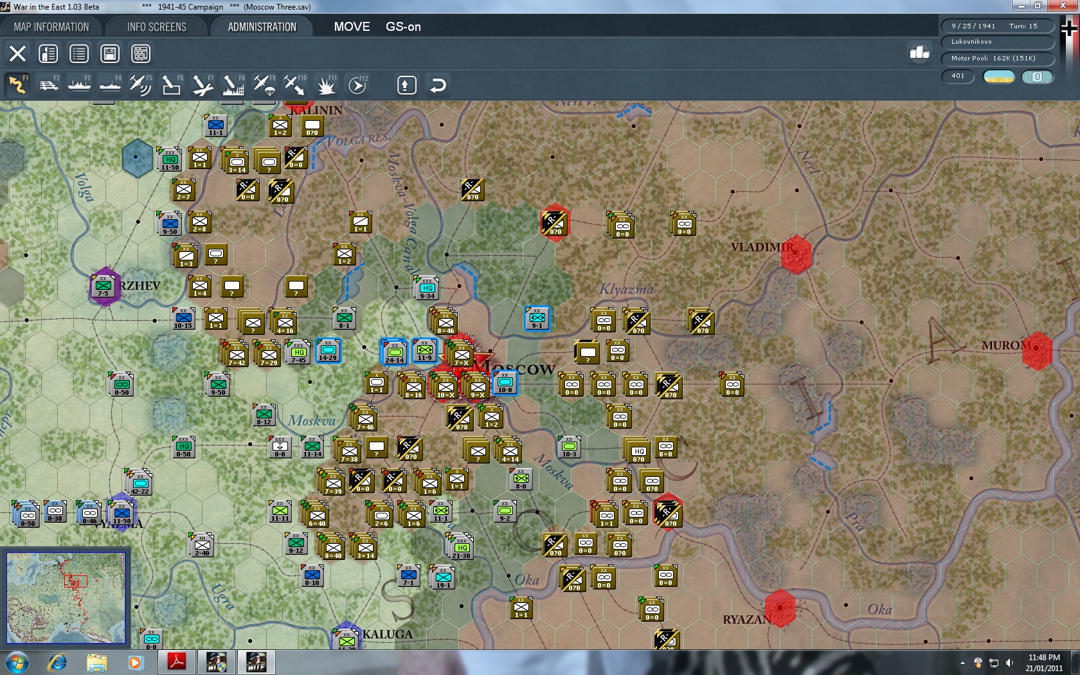The width and height of the screenshot is (1080, 675).
Task: Select the 24-14 unit counter west of Moscow
Action: 394,352
